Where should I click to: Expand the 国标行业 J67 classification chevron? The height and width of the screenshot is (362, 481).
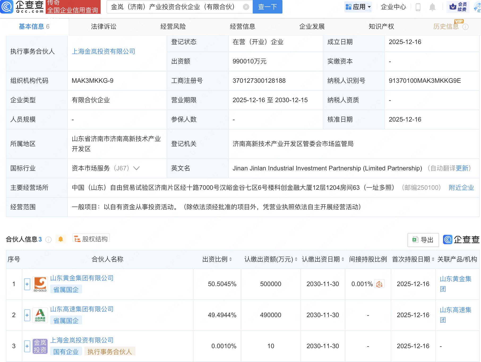coord(136,168)
